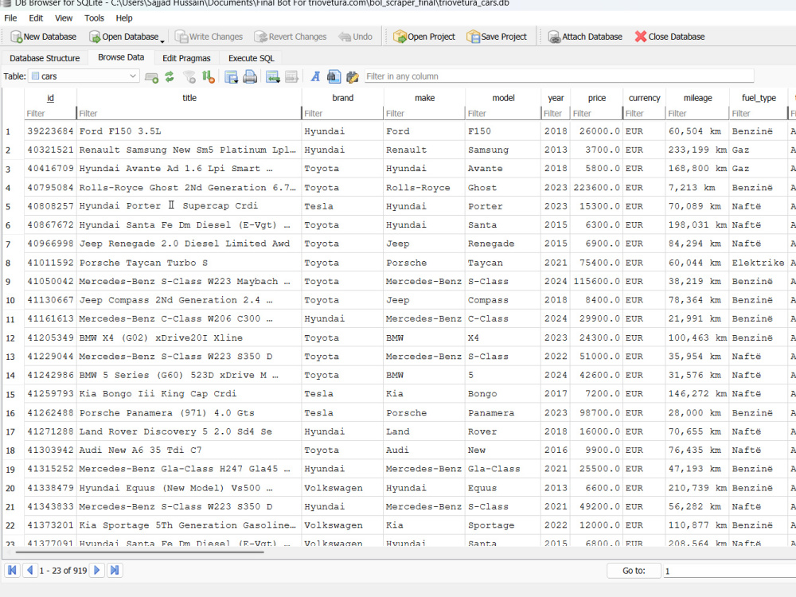Viewport: 796px width, 597px height.
Task: Open the Help menu
Action: coord(124,18)
